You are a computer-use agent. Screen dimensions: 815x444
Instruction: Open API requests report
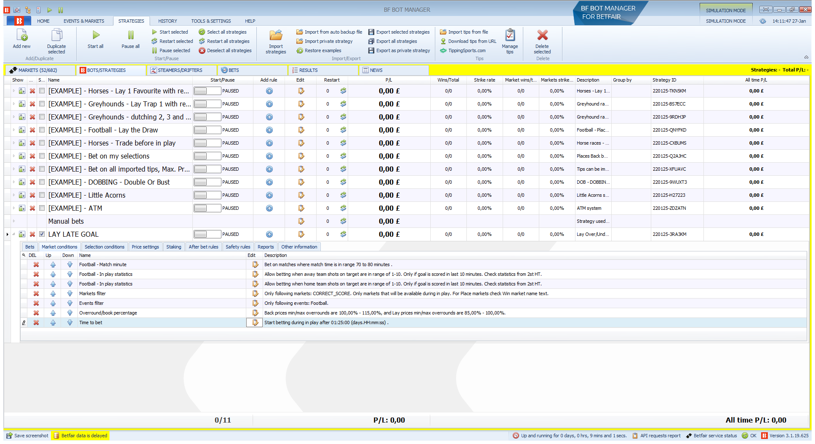point(656,436)
